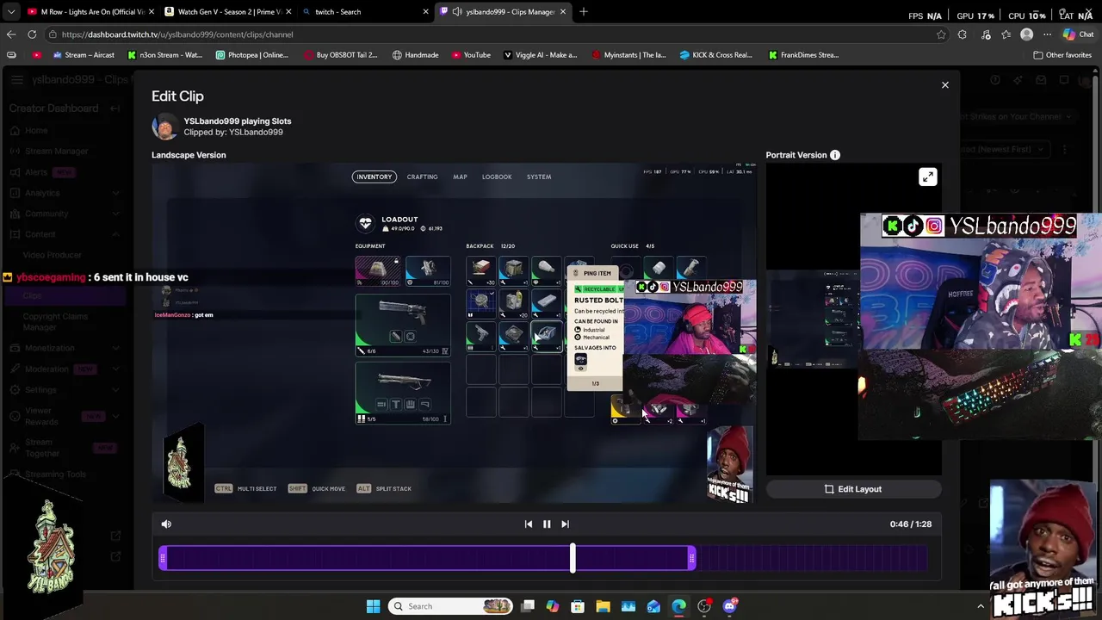Image resolution: width=1102 pixels, height=620 pixels.
Task: Open YouTube bookmark
Action: pyautogui.click(x=471, y=54)
